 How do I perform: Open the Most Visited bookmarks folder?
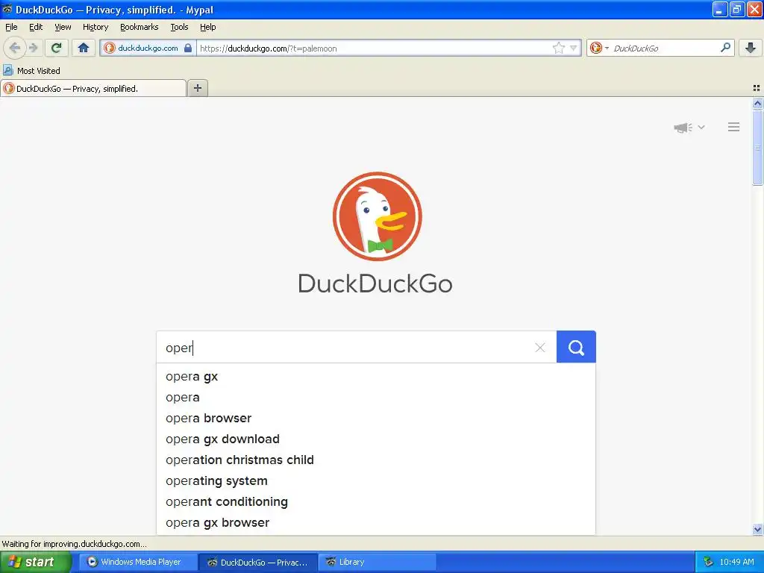[32, 71]
